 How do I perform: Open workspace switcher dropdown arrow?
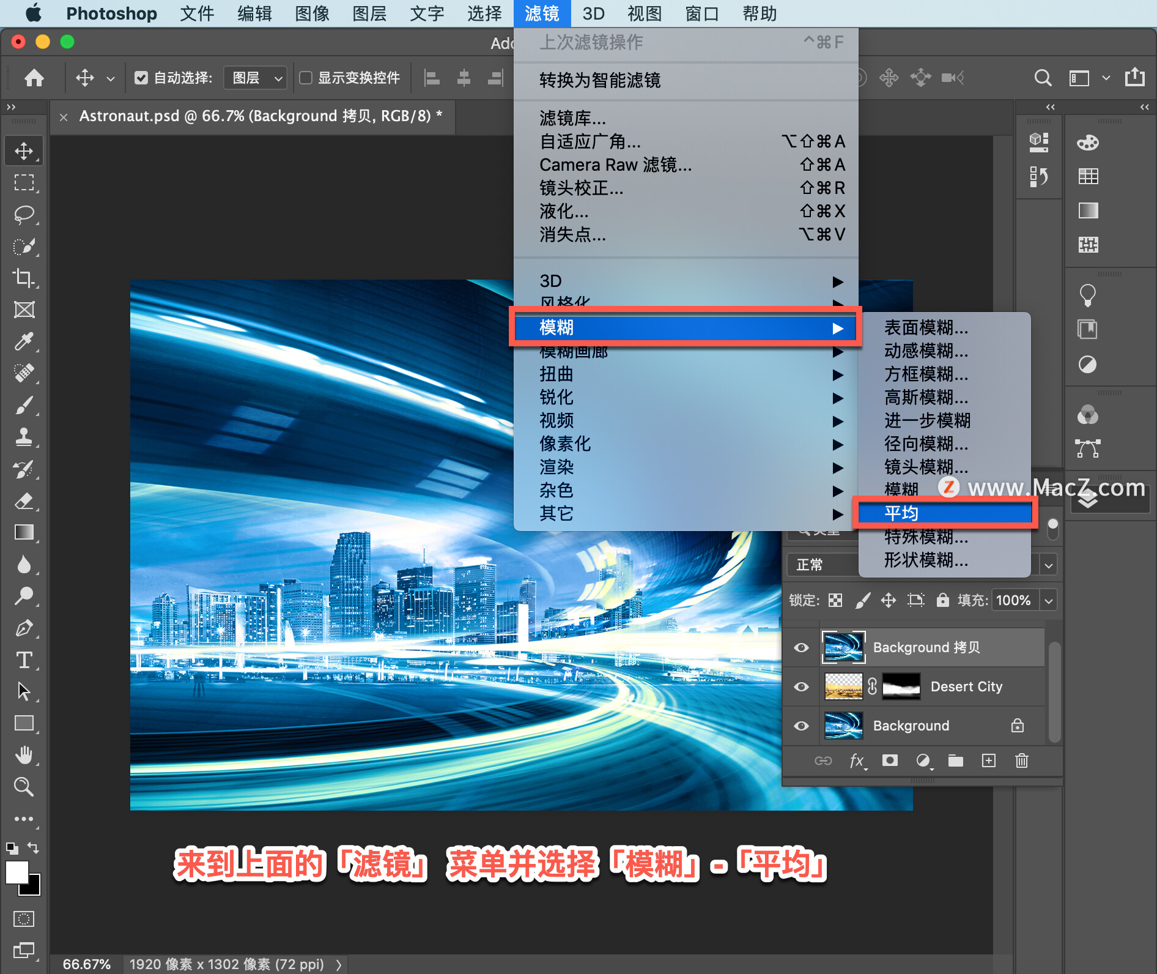pyautogui.click(x=1106, y=78)
